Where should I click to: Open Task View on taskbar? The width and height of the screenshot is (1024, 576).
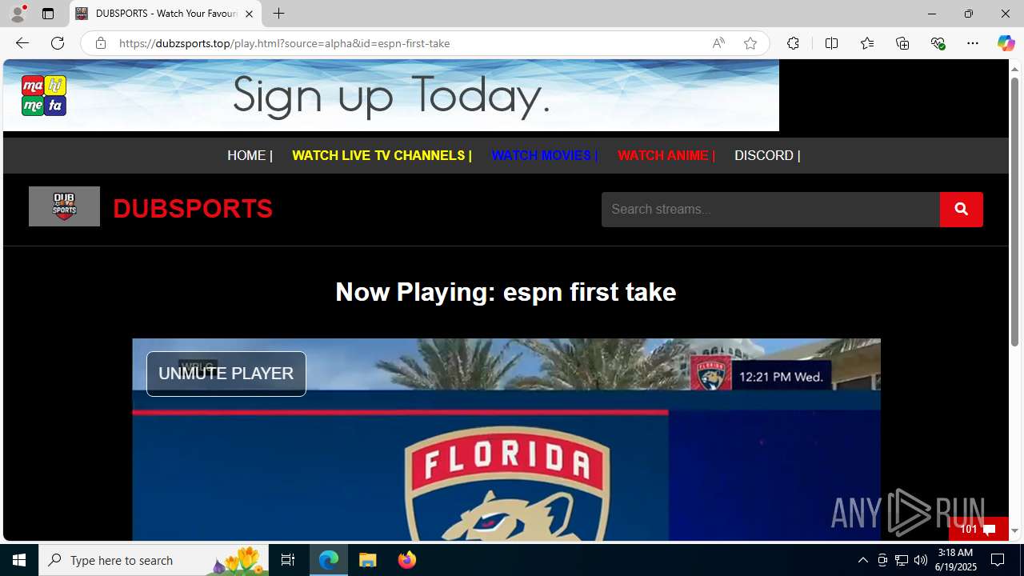tap(288, 560)
